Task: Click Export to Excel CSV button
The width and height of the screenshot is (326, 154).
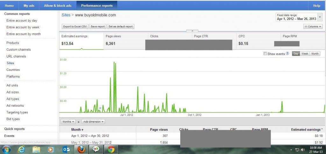Action: [75, 27]
